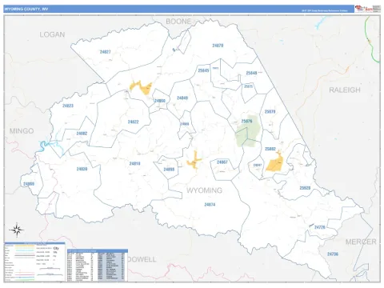The image size is (384, 288).
Task: Select ZIP code label 24823
Action: pos(68,106)
